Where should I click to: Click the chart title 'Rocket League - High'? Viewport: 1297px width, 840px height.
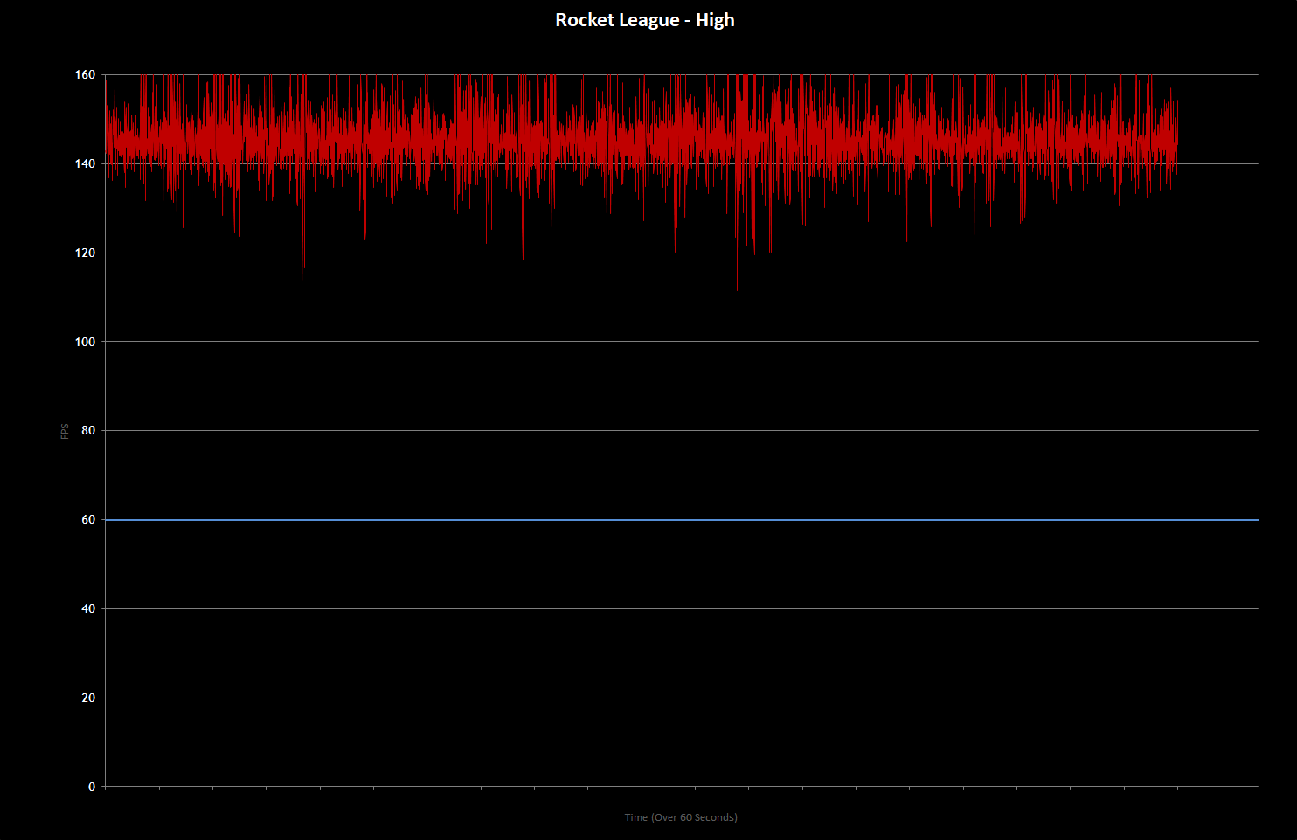tap(645, 20)
